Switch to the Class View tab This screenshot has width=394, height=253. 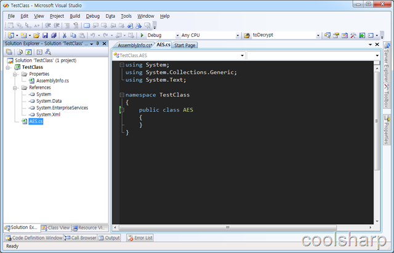pyautogui.click(x=56, y=228)
